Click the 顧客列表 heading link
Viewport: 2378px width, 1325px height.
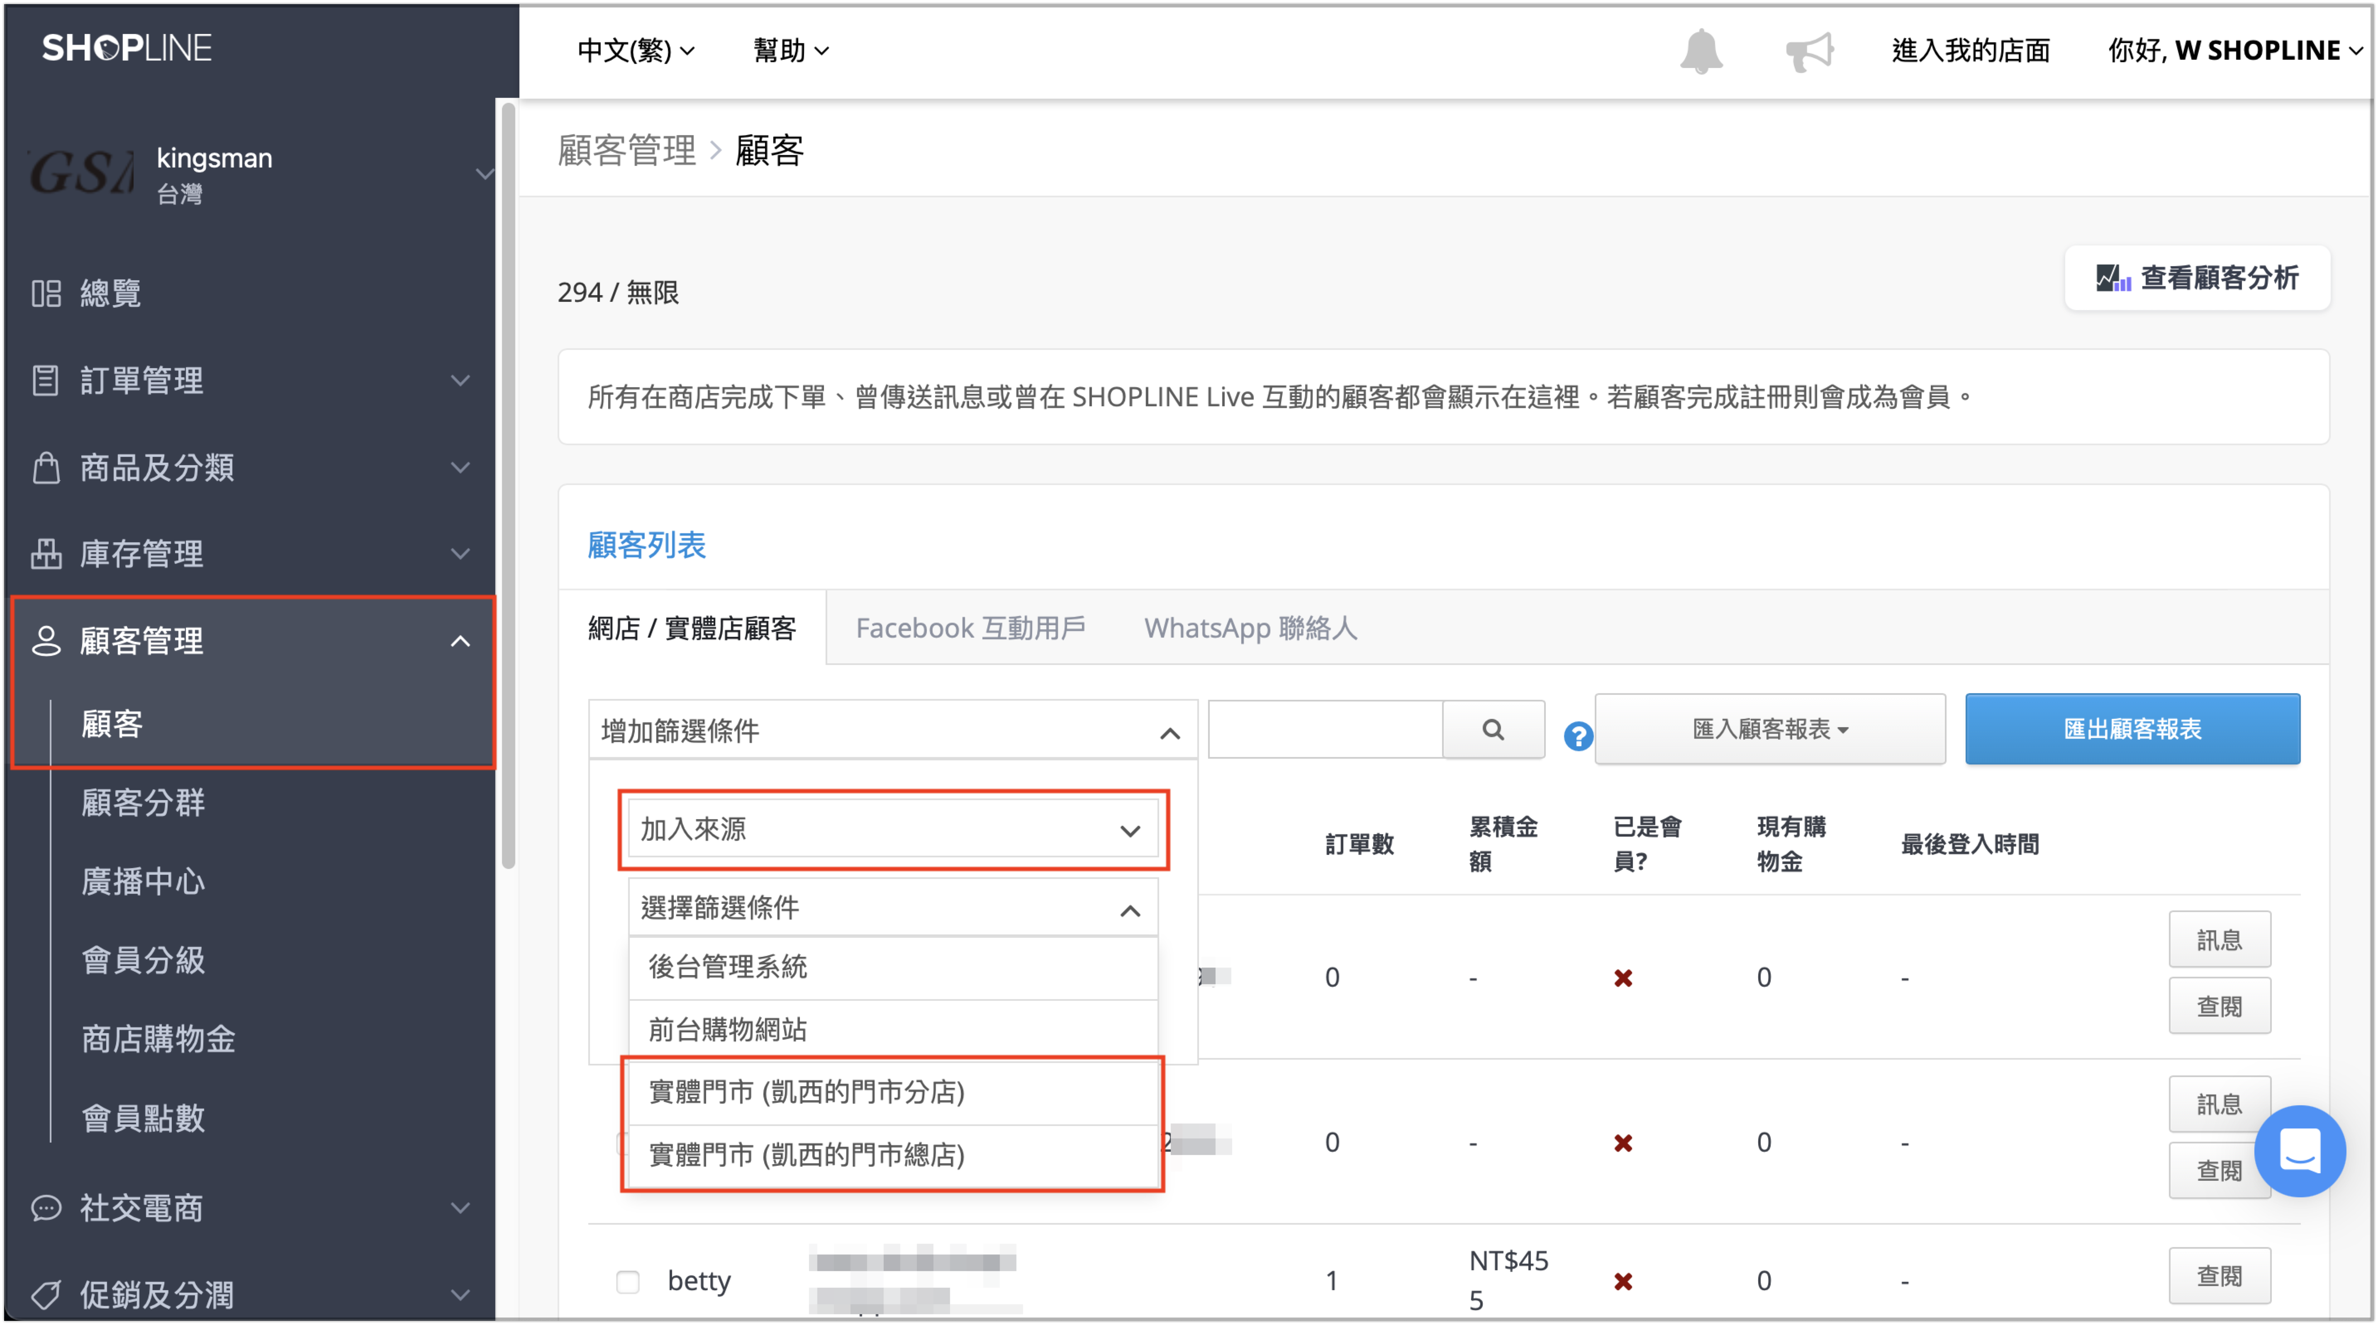pos(647,545)
